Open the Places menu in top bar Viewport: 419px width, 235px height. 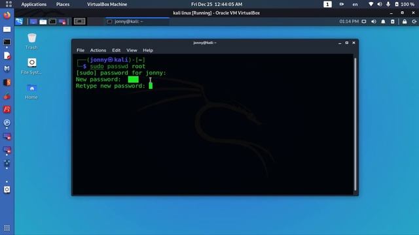63,5
